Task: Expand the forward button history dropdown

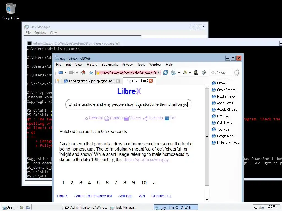Action: tap(77, 73)
